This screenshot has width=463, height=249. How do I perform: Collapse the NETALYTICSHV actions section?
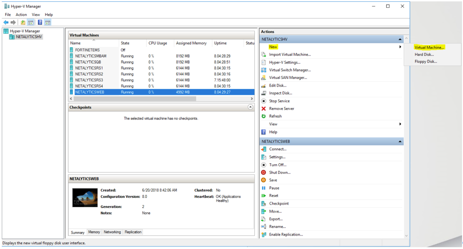[400, 39]
